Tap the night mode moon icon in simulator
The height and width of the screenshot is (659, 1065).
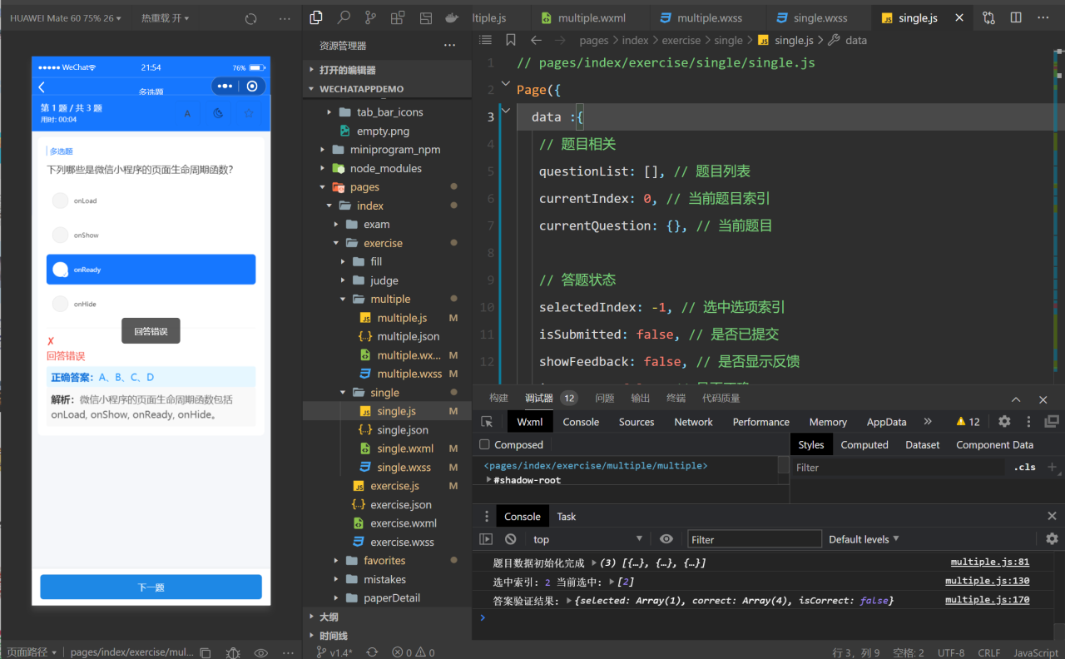(x=217, y=113)
